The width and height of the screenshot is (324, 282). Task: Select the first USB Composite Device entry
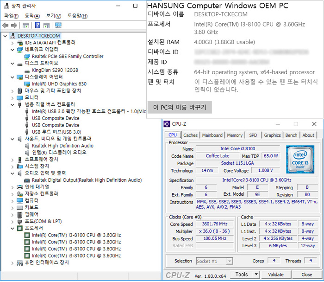point(56,118)
